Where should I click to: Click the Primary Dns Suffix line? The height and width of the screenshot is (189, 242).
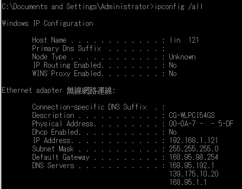click(98, 49)
